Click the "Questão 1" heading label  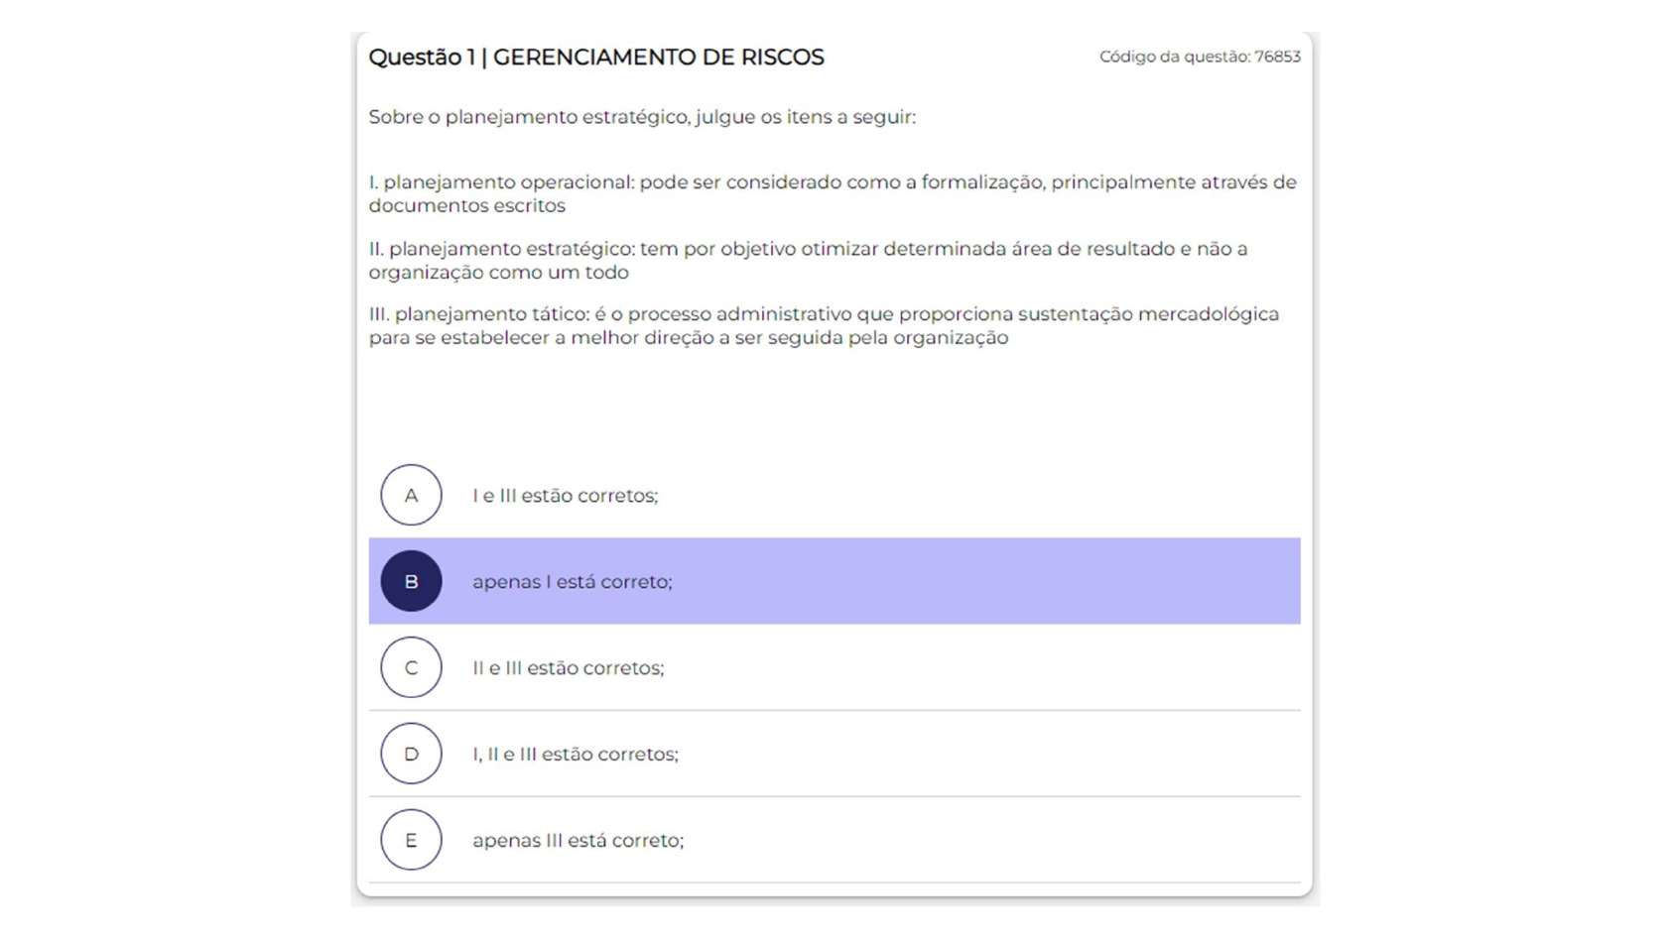click(x=422, y=58)
